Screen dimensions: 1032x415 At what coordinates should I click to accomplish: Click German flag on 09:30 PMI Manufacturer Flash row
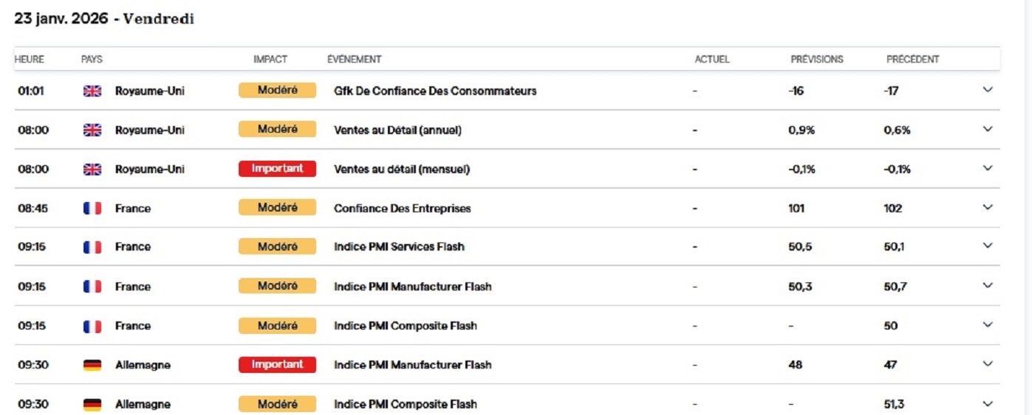pos(92,365)
